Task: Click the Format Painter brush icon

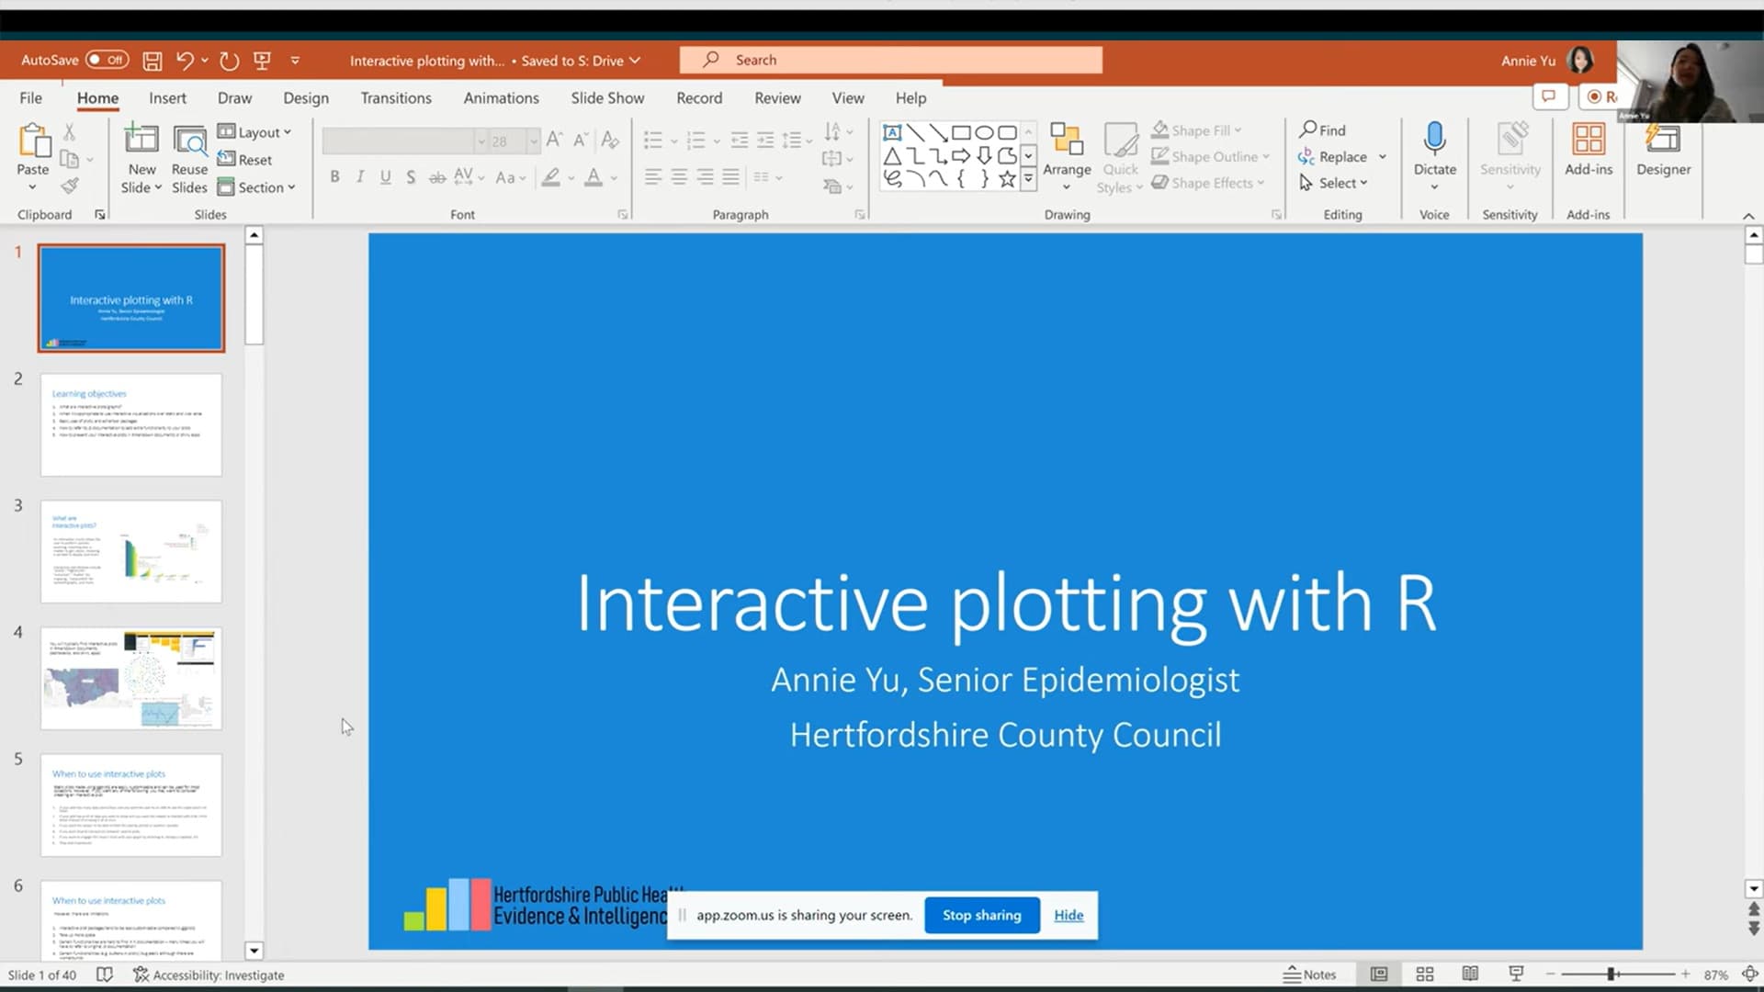Action: click(70, 186)
